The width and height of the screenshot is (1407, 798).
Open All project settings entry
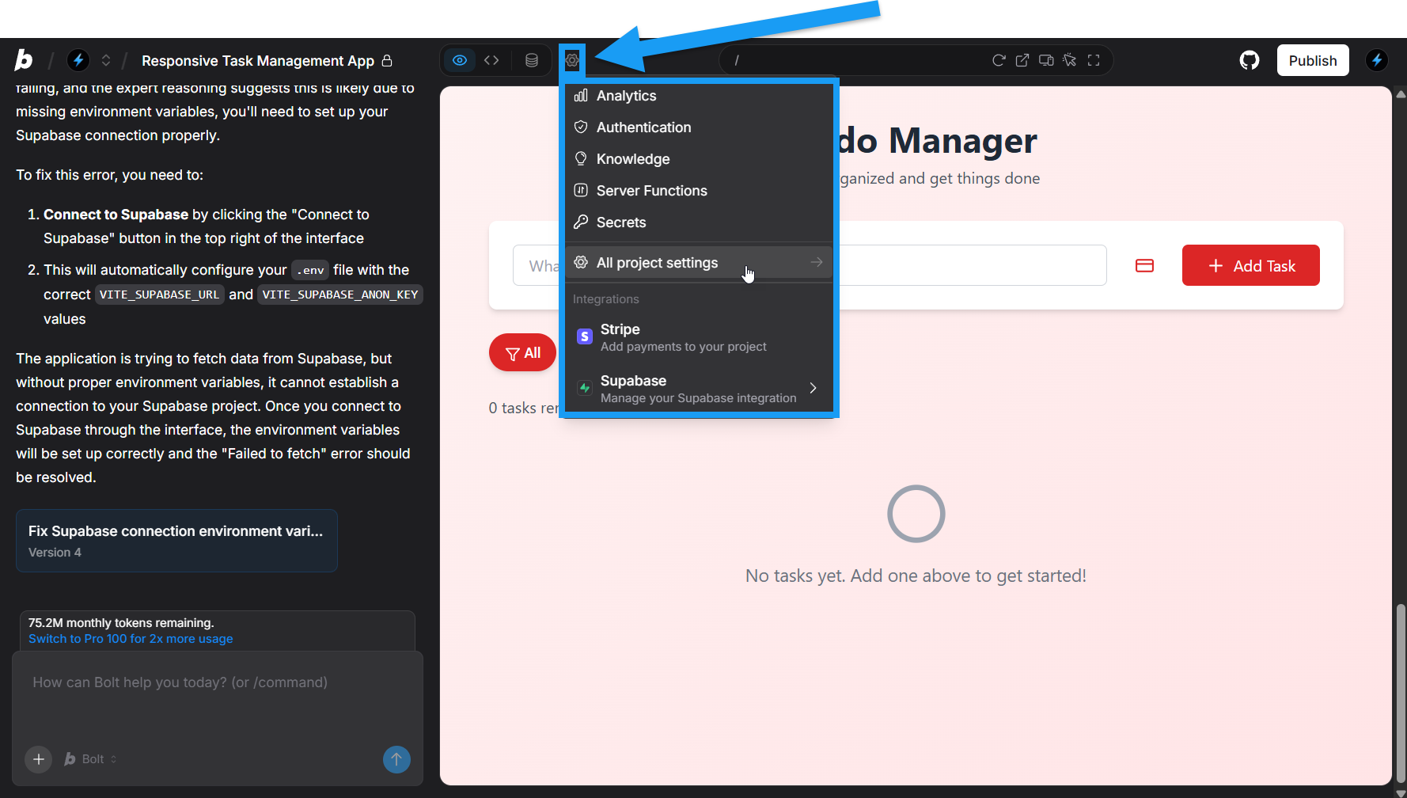(x=699, y=263)
